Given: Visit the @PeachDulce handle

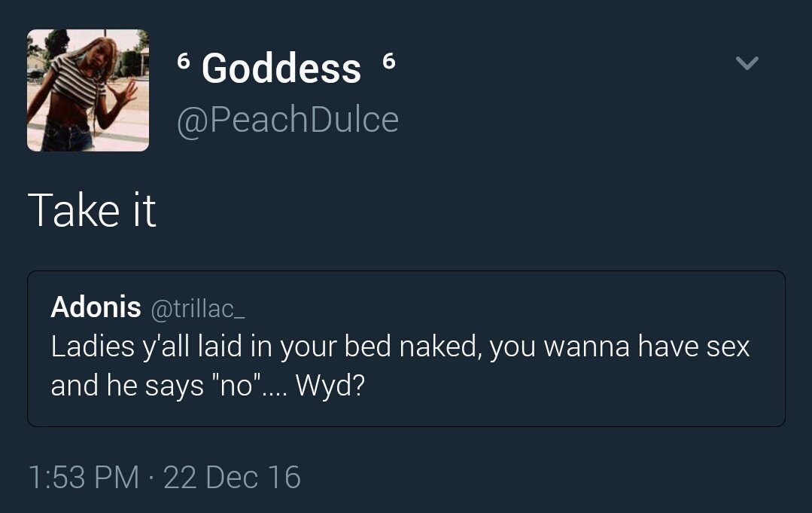Looking at the screenshot, I should pyautogui.click(x=287, y=120).
